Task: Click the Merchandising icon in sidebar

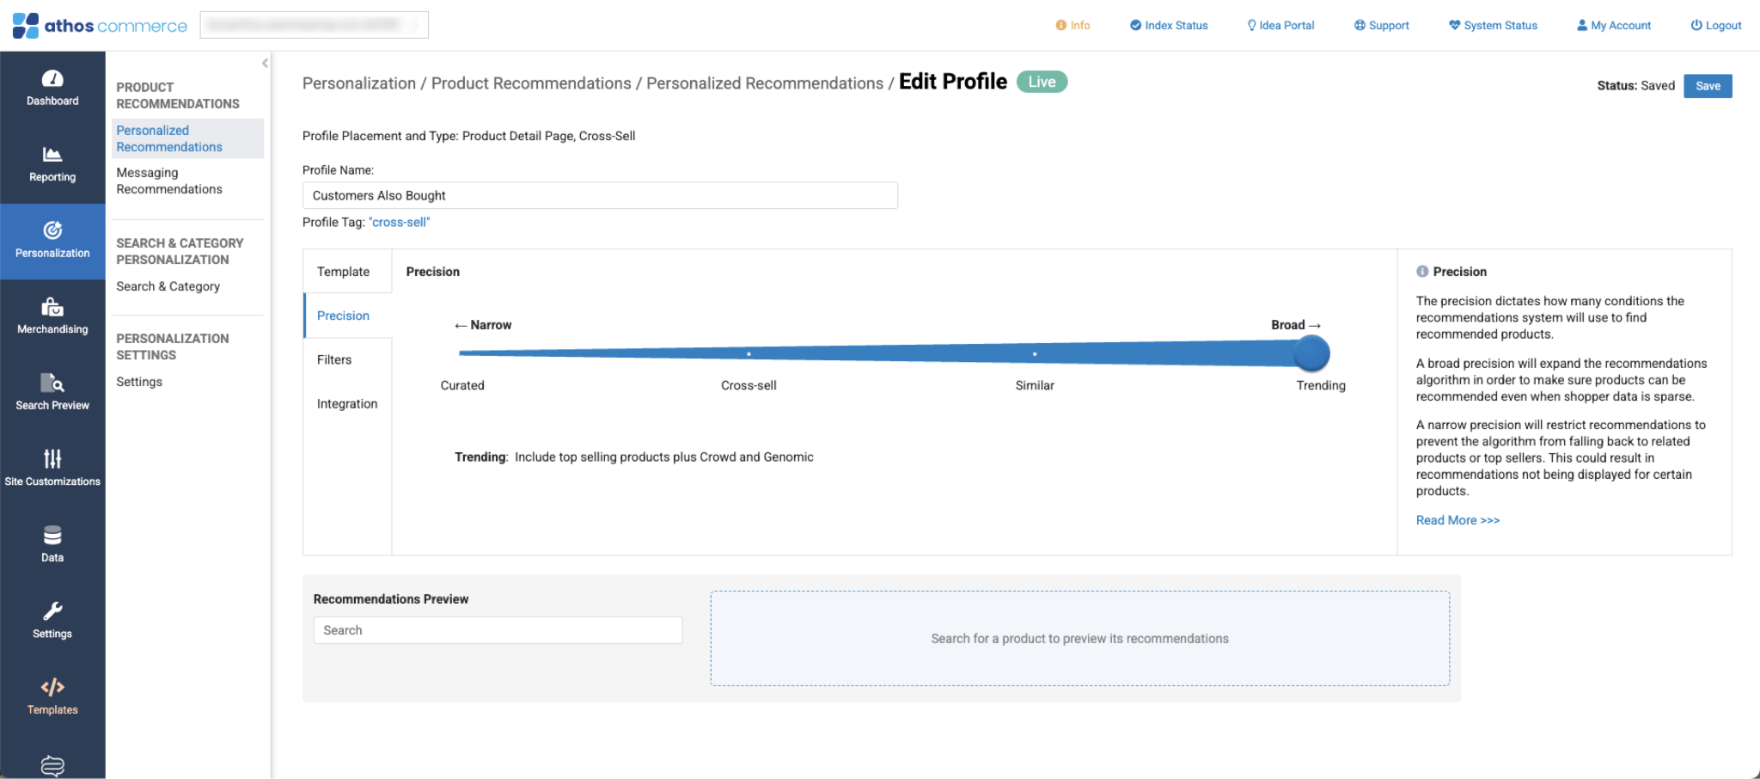Action: coord(52,307)
